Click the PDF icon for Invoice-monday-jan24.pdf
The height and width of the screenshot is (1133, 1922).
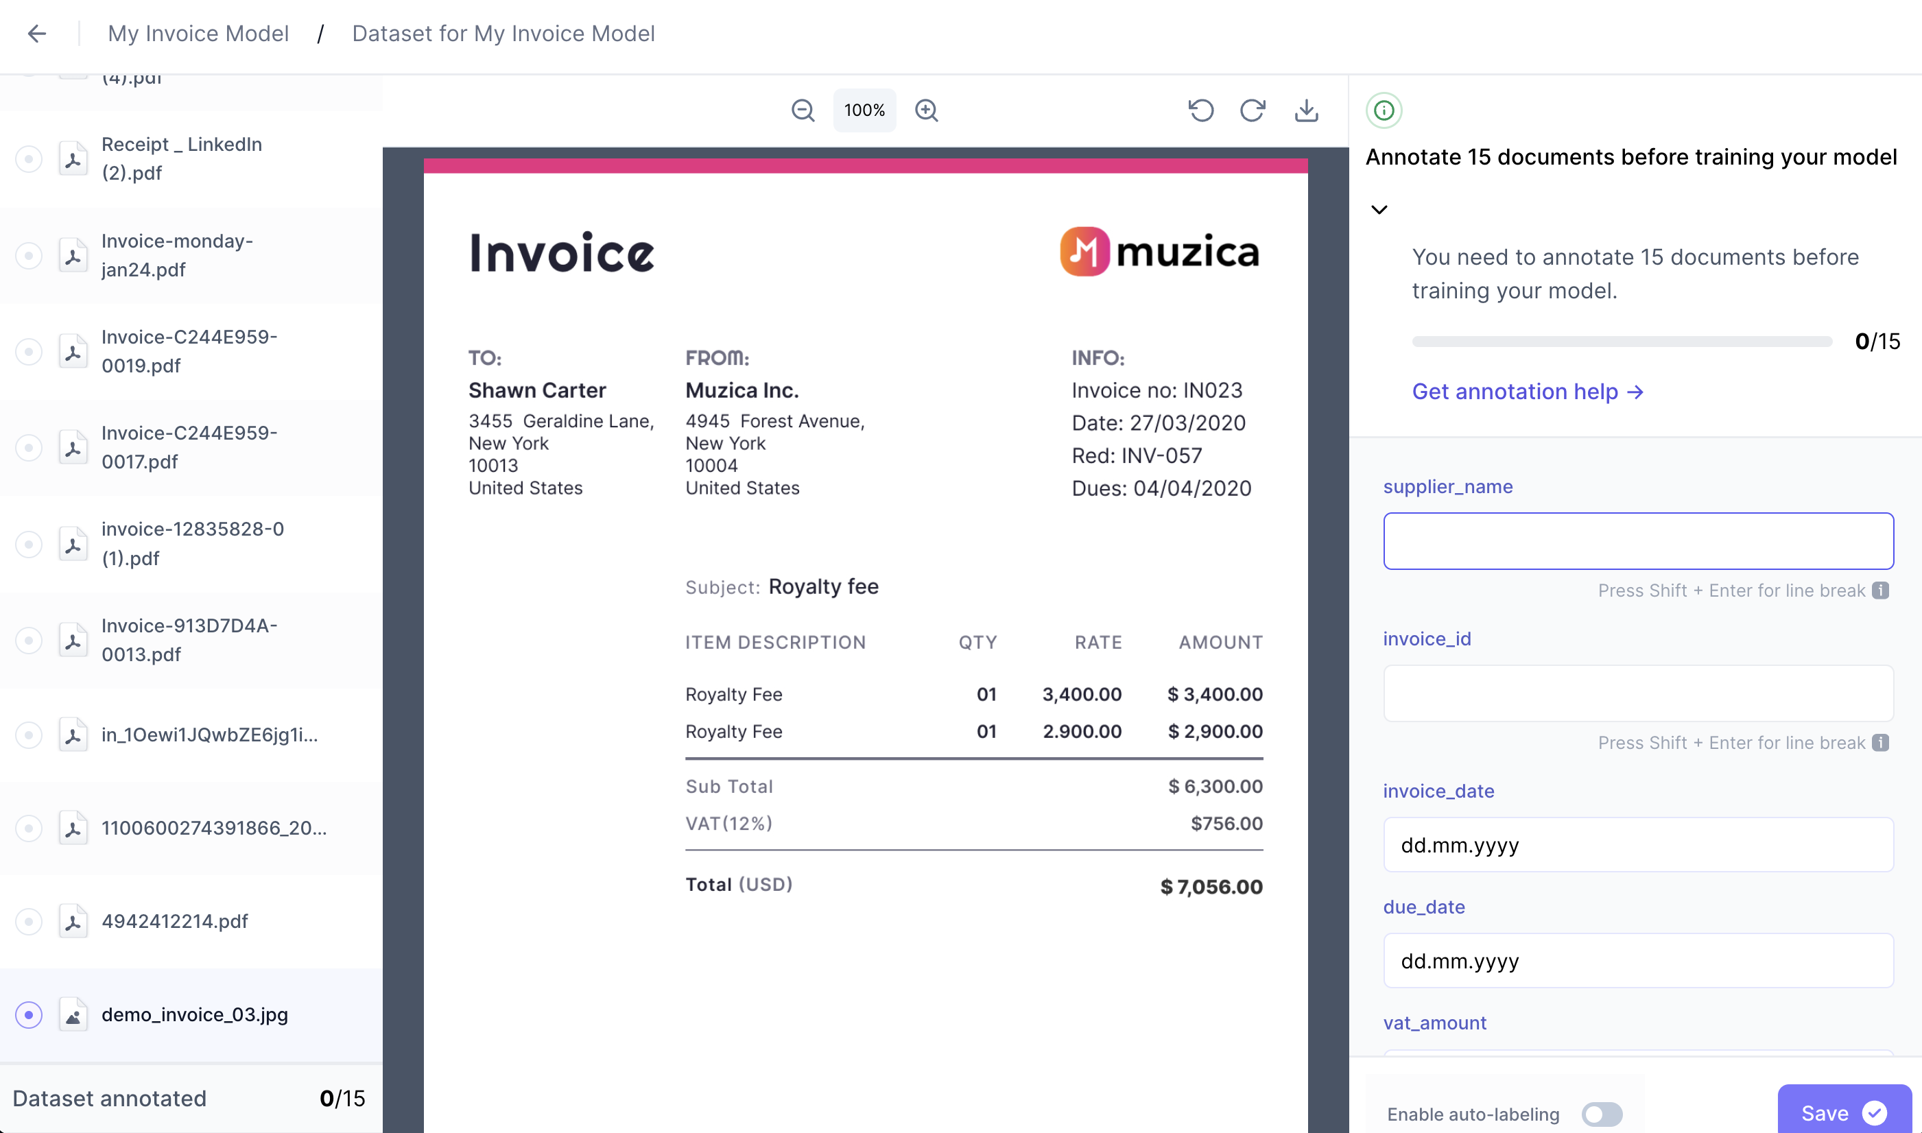click(73, 255)
